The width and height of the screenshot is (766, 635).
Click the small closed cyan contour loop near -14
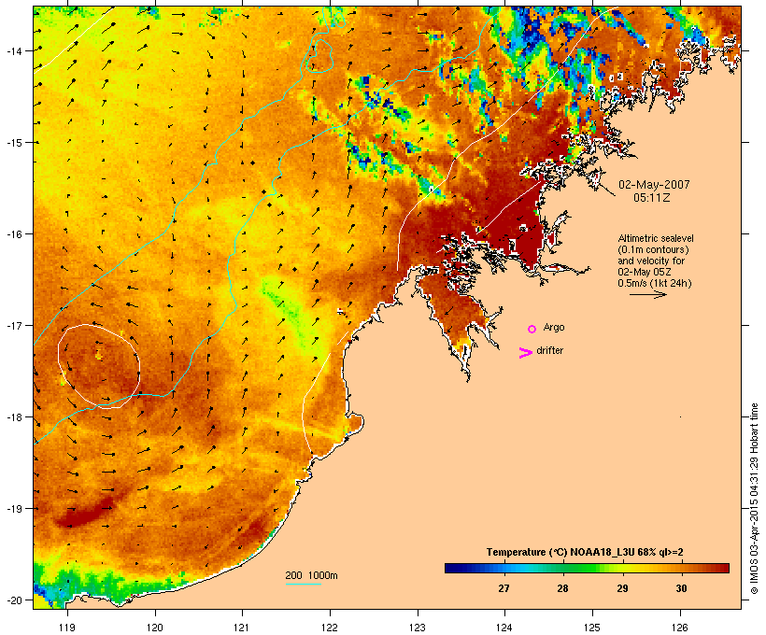320,57
